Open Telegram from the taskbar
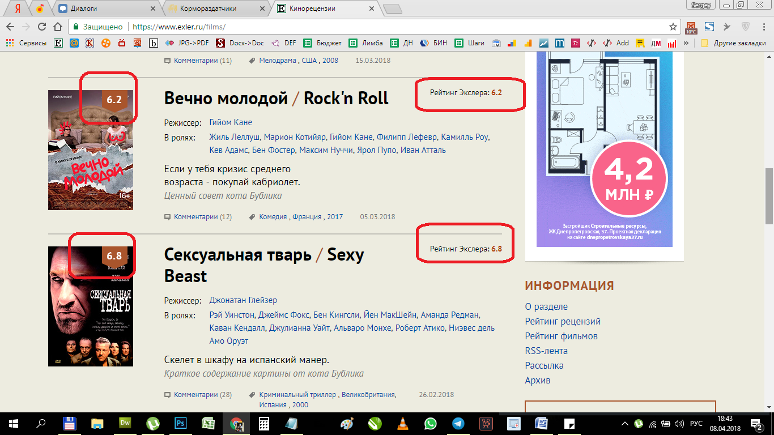The width and height of the screenshot is (774, 435). pos(458,423)
